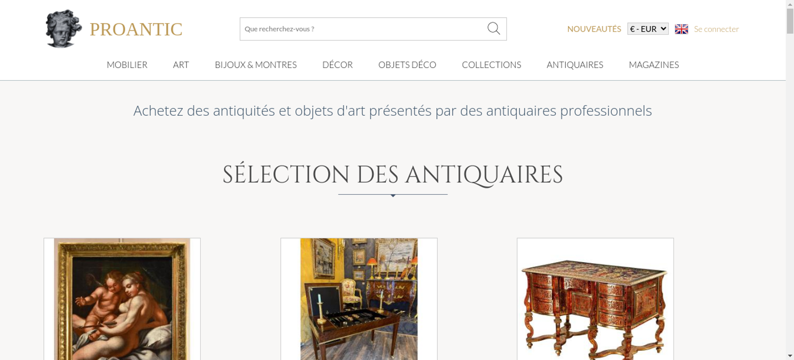Open the game table interior photo
The image size is (794, 360).
359,299
